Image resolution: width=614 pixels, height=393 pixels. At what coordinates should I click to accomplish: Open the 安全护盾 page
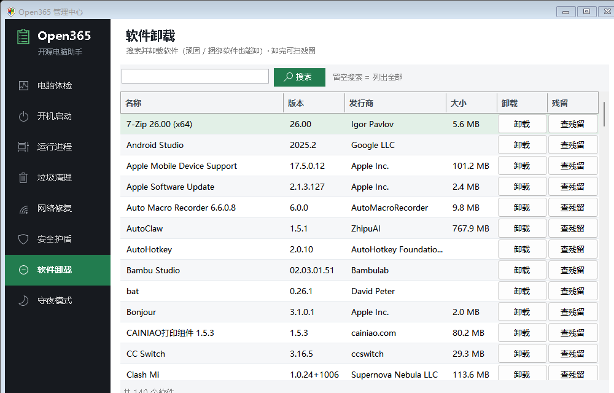58,239
